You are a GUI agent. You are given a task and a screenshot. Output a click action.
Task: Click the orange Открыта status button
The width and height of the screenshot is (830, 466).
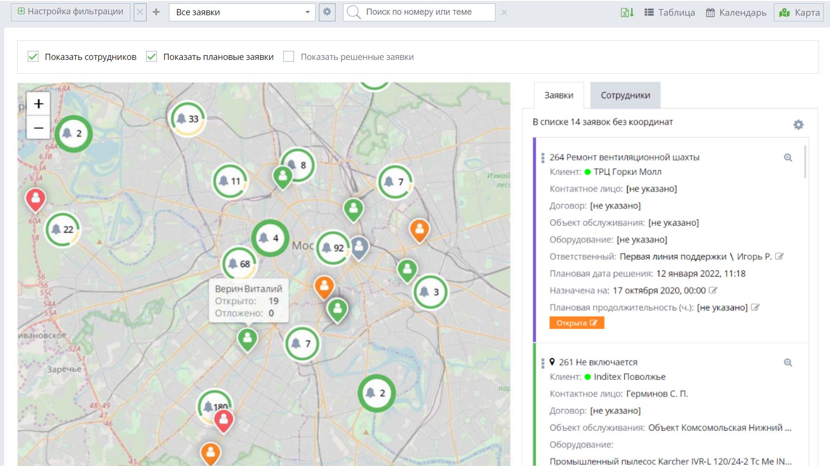click(576, 323)
